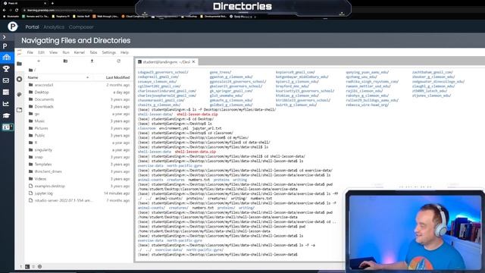Open the line chart sidebar icon
Image resolution: width=485 pixels, height=273 pixels.
pyautogui.click(x=6, y=104)
